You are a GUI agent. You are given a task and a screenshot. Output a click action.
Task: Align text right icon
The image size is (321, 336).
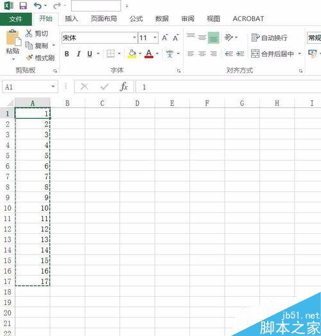pyautogui.click(x=214, y=53)
